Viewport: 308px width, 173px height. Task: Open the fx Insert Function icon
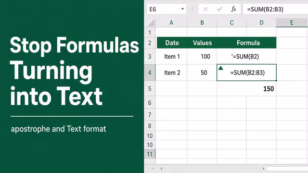233,9
